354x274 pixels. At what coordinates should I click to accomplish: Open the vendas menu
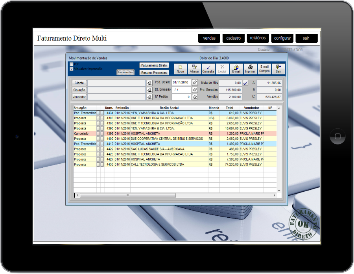coord(209,38)
